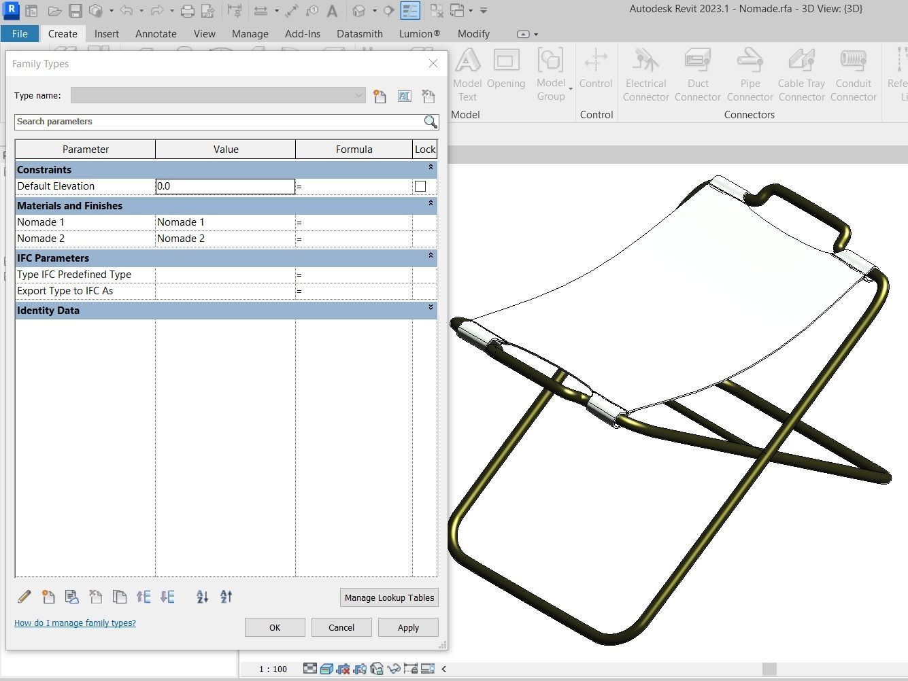Click the Undo arrow icon
This screenshot has width=908, height=681.
pyautogui.click(x=127, y=11)
